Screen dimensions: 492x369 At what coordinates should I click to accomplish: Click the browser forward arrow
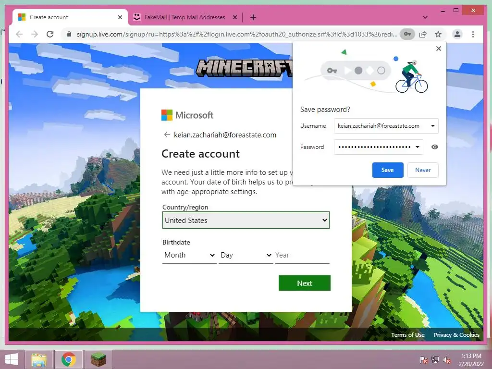(35, 34)
